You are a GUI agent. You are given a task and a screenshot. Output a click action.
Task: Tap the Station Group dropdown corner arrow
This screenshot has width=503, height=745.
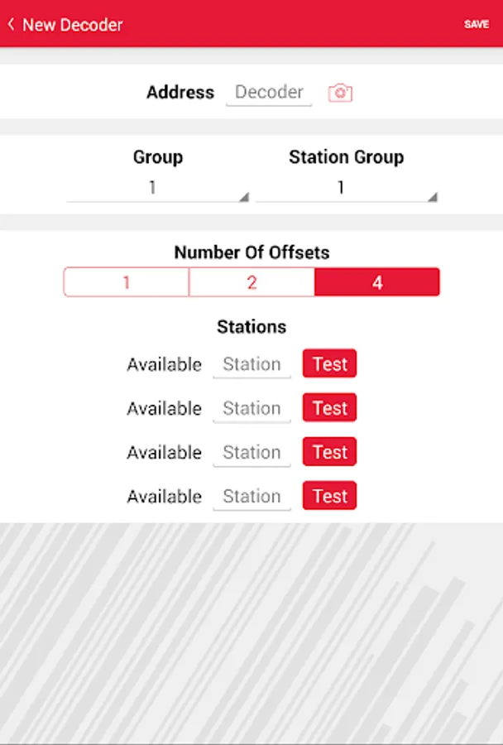(x=432, y=197)
